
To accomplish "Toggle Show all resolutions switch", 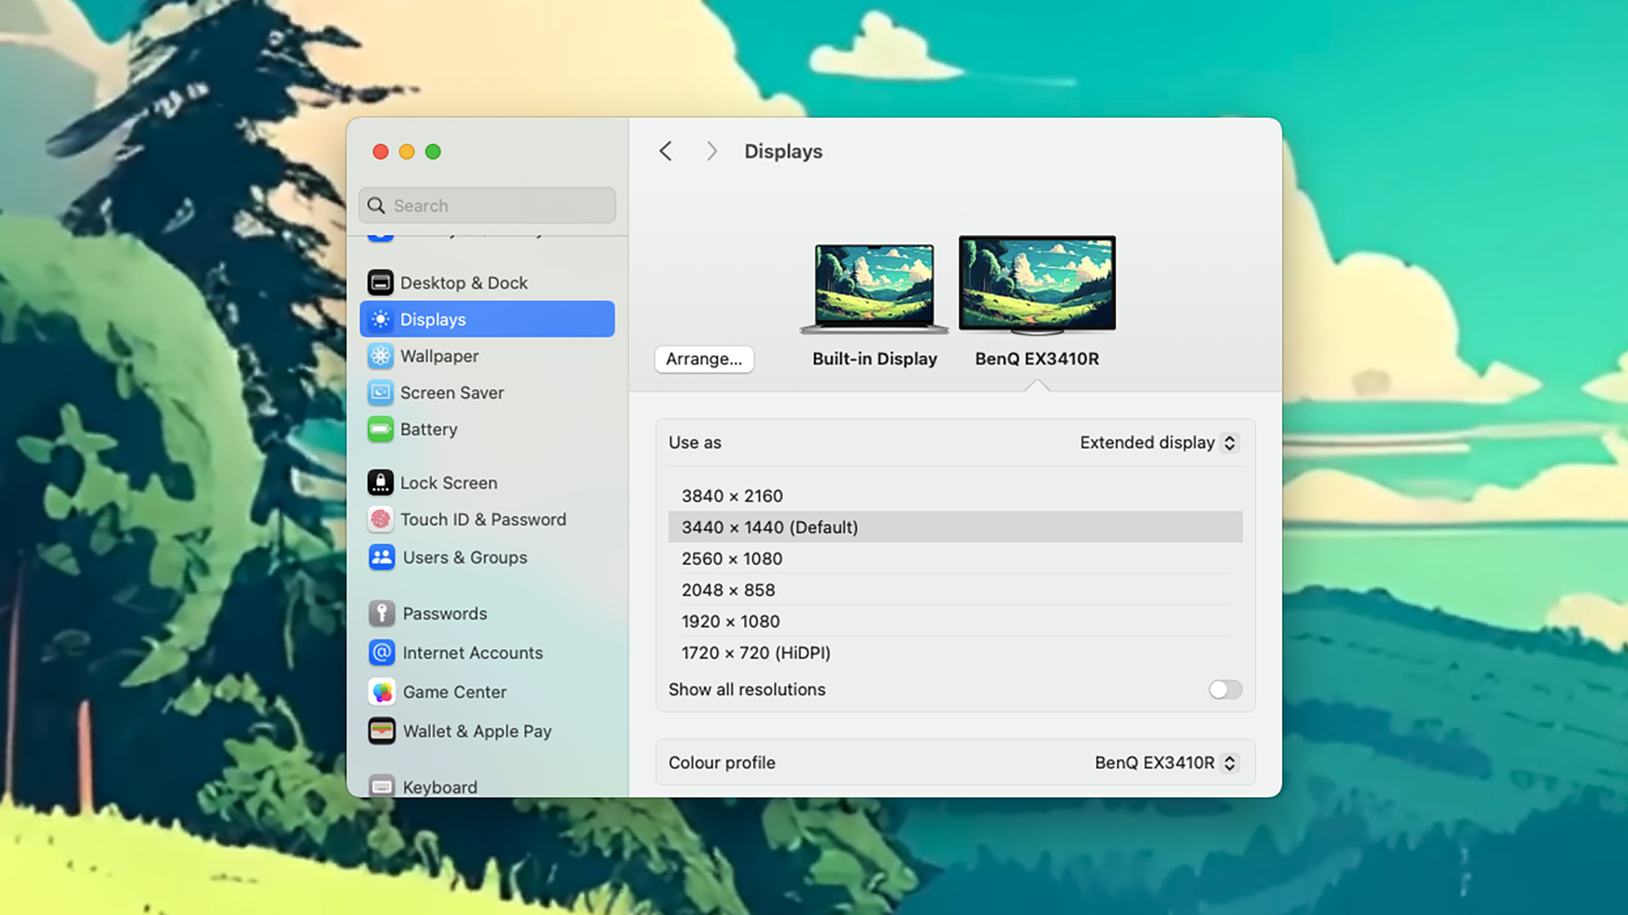I will [x=1225, y=690].
